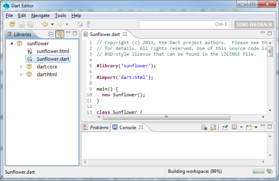Pin the Console view
This screenshot has width=279, height=181.
(225, 127)
